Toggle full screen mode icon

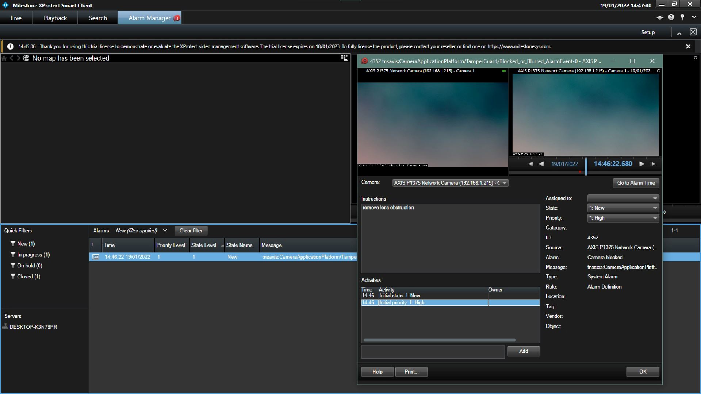click(693, 32)
